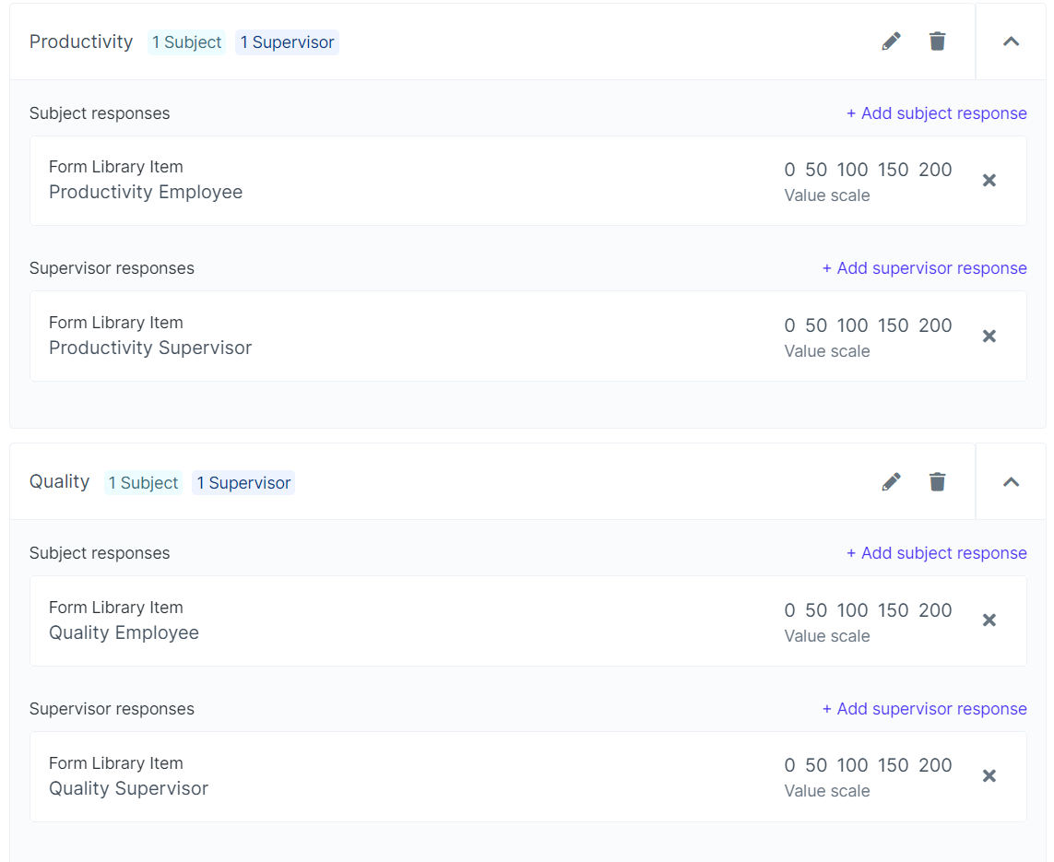Remove the Productivity Employee item
This screenshot has height=862, width=1054.
click(x=989, y=181)
